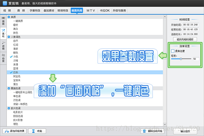The image size is (204, 136).
Task: Open the 滤镜 side tab
Action: (x=3, y=45)
